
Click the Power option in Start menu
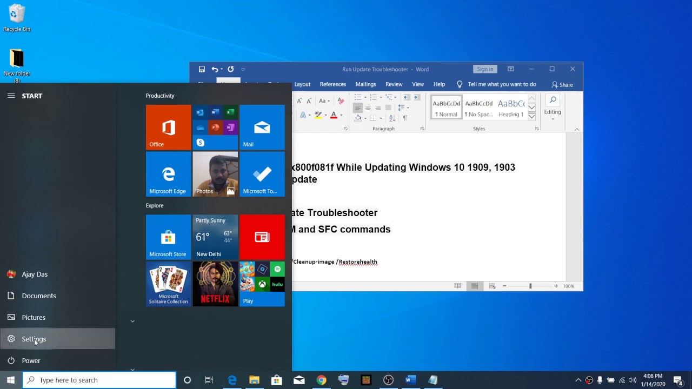[x=57, y=360]
